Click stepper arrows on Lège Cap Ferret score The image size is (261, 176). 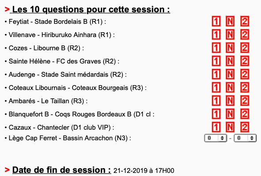(222, 138)
